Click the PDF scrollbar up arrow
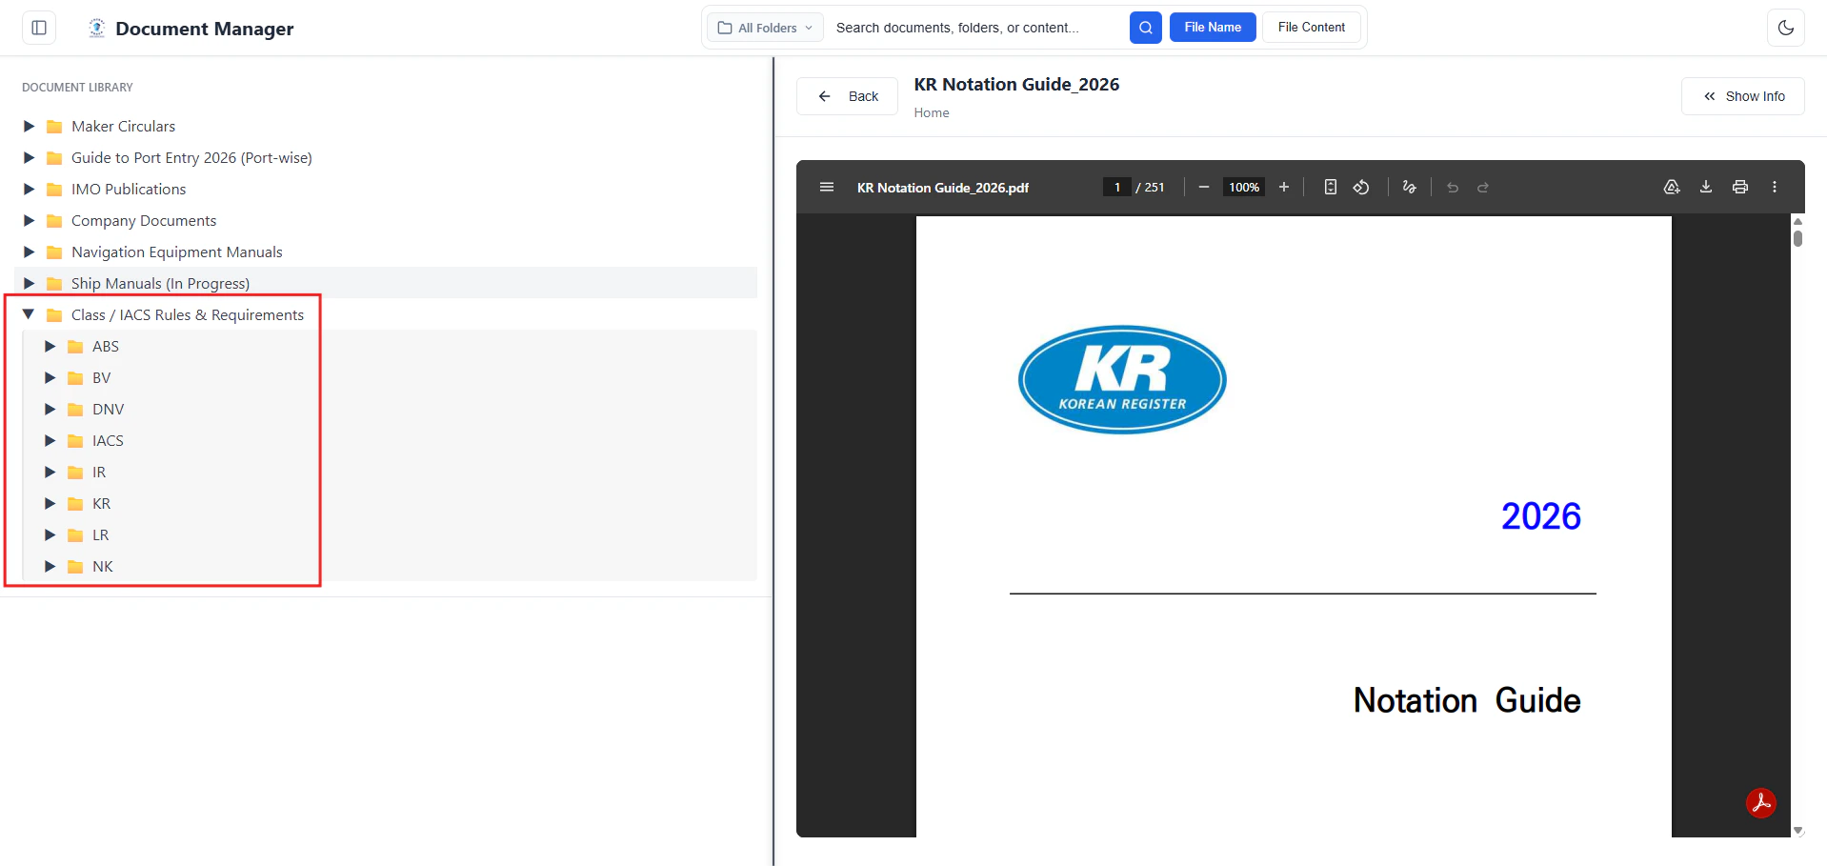Image resolution: width=1827 pixels, height=866 pixels. (1797, 221)
